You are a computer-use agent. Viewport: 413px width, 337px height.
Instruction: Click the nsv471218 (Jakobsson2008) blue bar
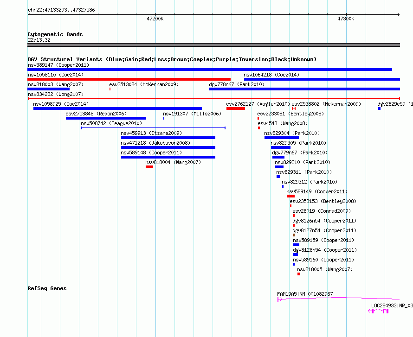click(168, 147)
